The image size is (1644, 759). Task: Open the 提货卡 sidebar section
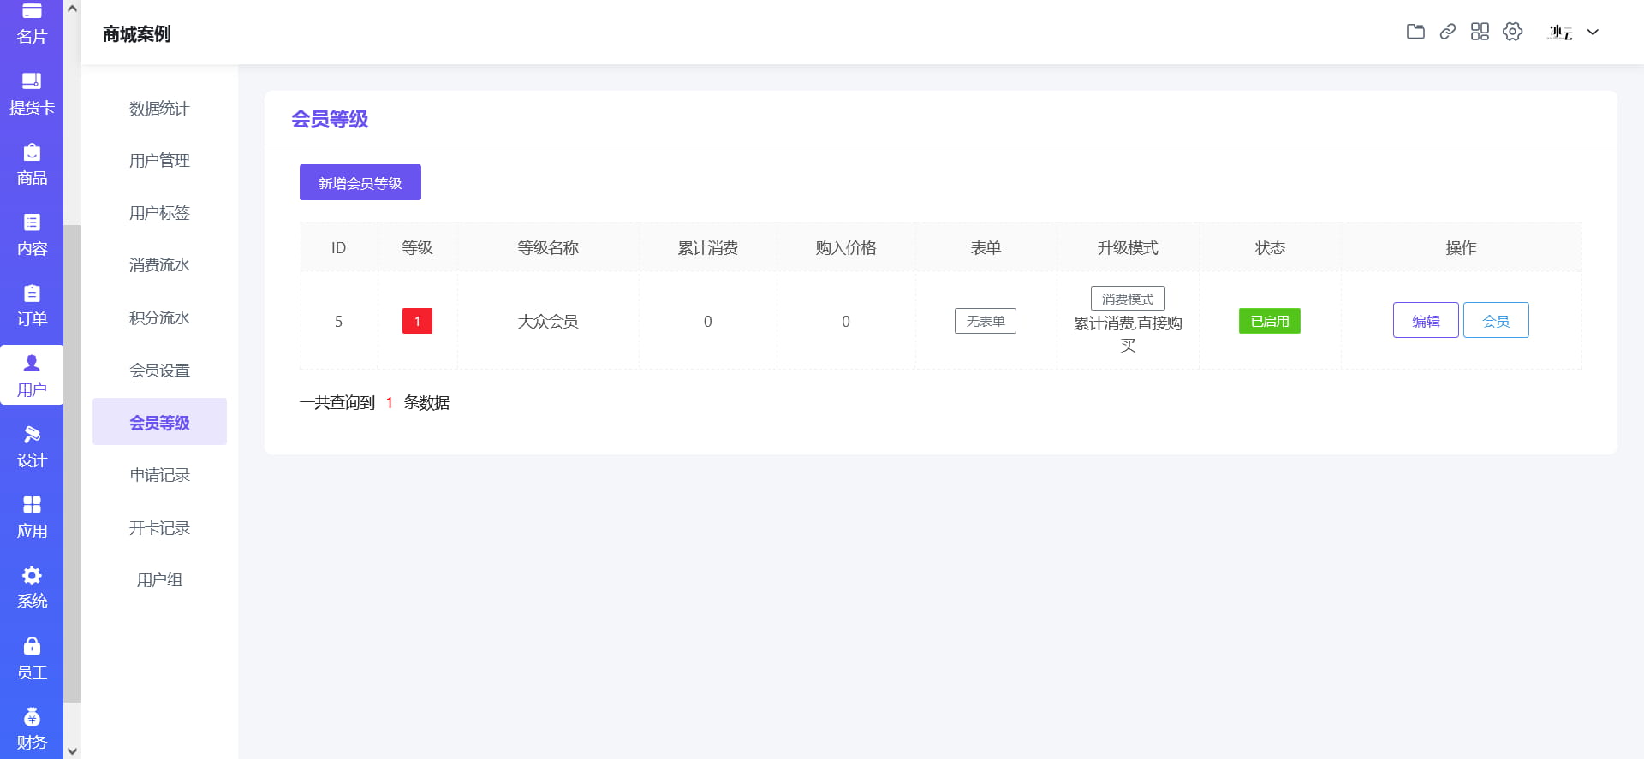(x=32, y=94)
